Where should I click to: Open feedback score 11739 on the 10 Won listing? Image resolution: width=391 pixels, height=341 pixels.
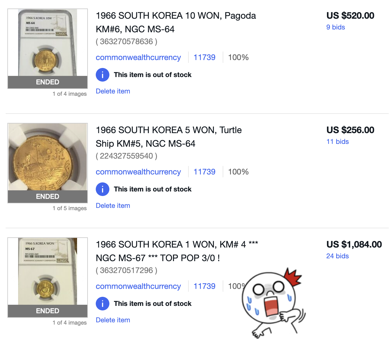(x=204, y=57)
